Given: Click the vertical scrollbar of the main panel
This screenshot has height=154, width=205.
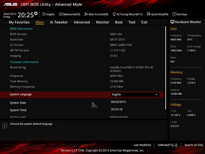Looking at the screenshot, I should point(166,68).
